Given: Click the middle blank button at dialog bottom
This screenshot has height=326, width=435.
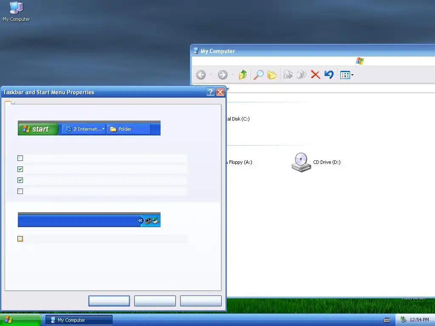Looking at the screenshot, I should [x=155, y=301].
